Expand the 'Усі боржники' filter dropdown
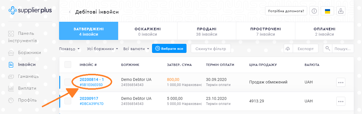This screenshot has height=114, width=362. pyautogui.click(x=102, y=49)
